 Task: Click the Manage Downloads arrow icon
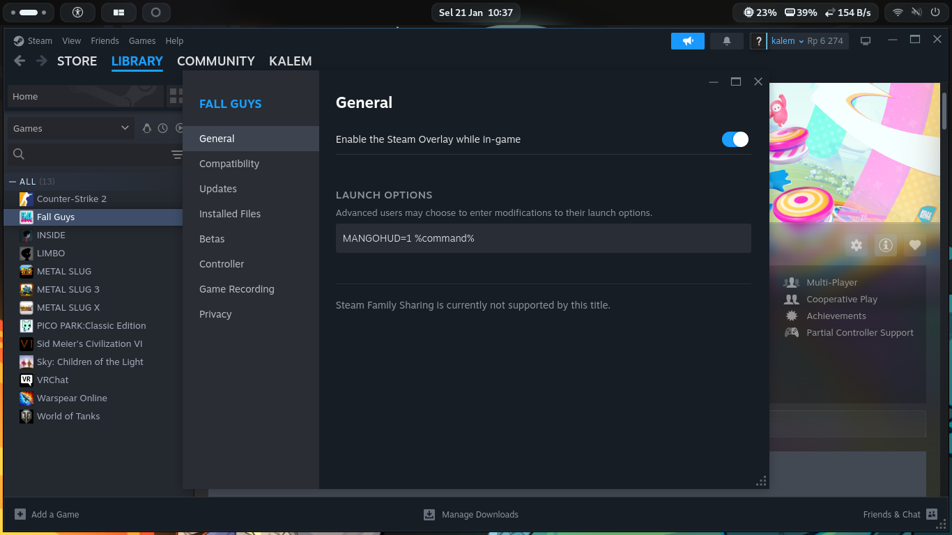(x=429, y=514)
